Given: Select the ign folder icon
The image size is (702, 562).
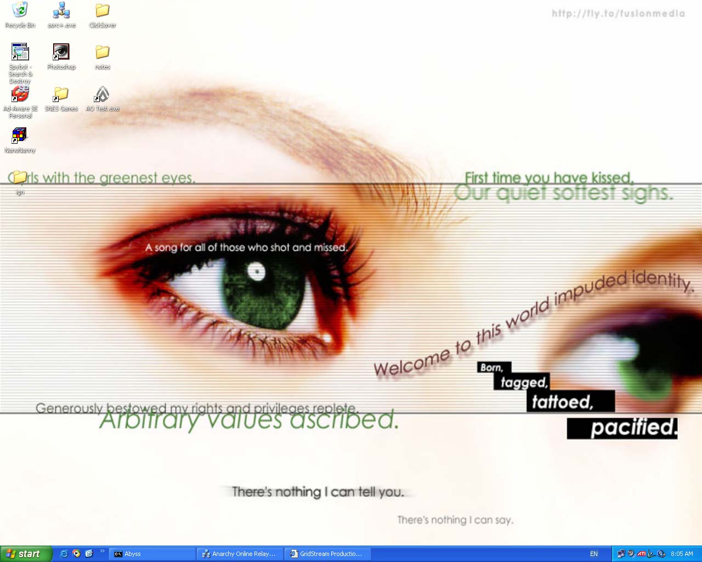Looking at the screenshot, I should point(20,177).
